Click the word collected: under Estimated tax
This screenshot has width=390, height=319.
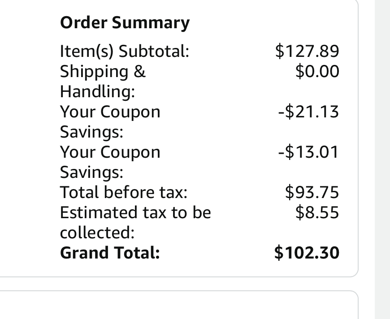(x=97, y=232)
